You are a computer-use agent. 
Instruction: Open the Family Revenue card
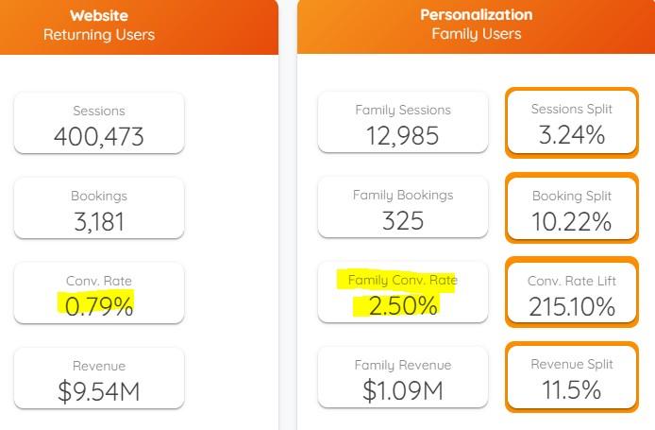pos(403,378)
